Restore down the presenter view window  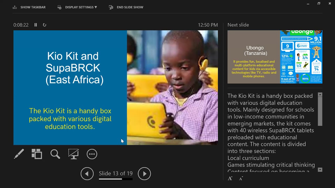[319, 4]
